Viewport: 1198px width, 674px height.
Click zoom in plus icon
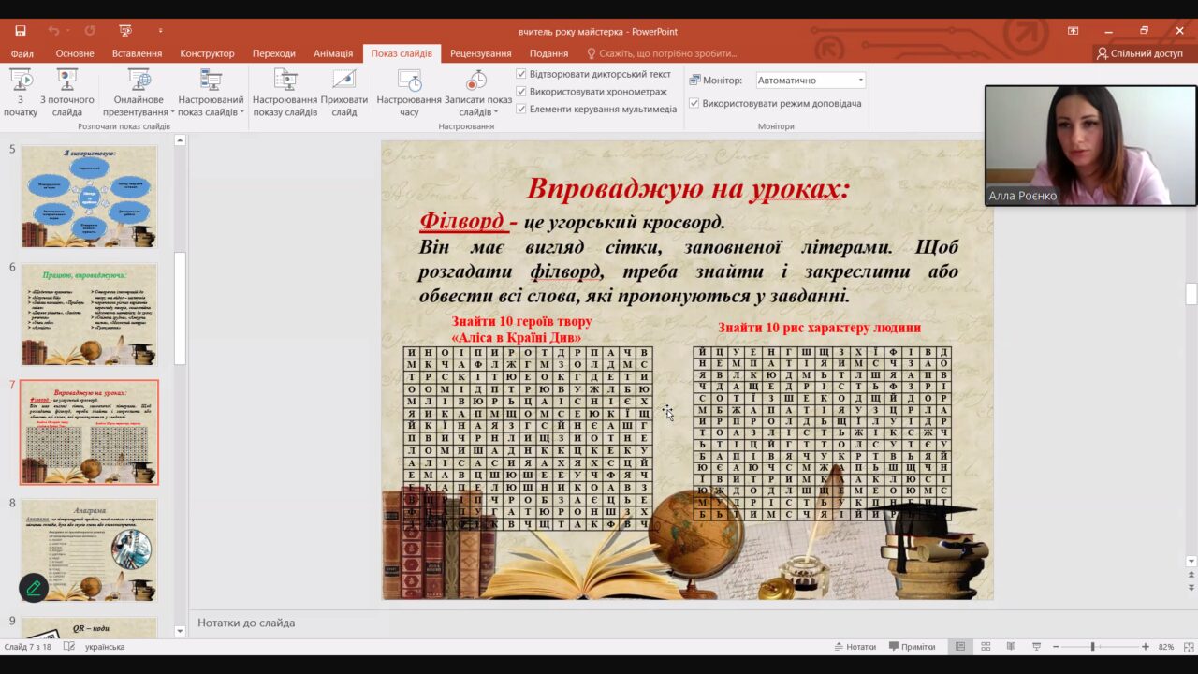click(x=1146, y=647)
